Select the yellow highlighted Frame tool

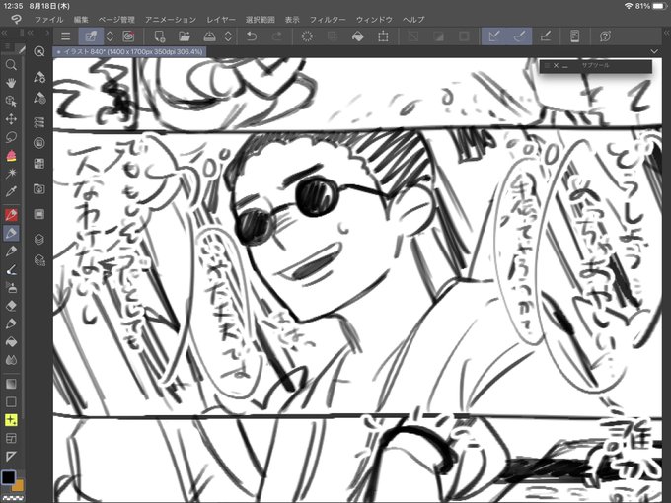pos(11,420)
